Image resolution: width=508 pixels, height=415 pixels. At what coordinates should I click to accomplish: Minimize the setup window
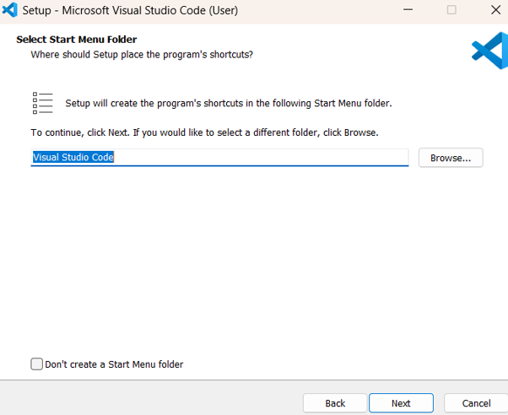(408, 10)
